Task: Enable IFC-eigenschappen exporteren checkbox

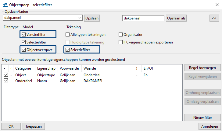Action: coord(120,42)
